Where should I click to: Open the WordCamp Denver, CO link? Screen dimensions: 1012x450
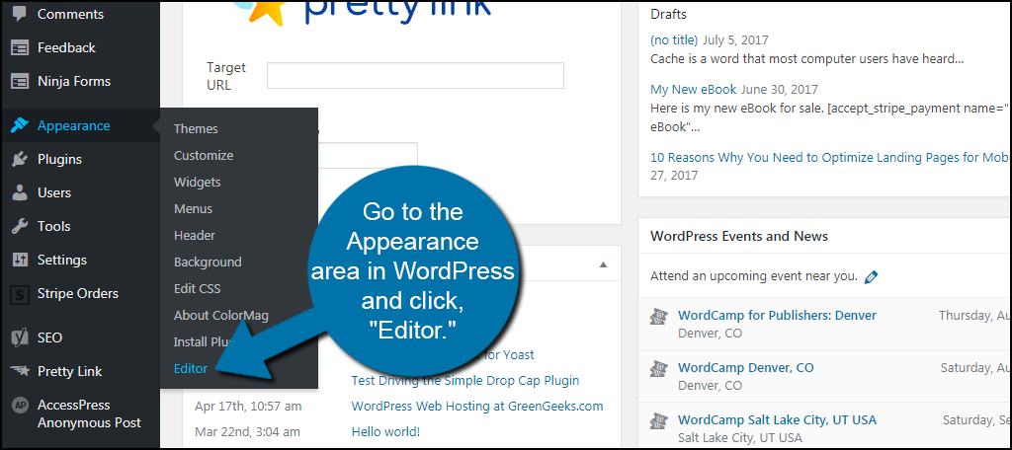click(x=746, y=367)
